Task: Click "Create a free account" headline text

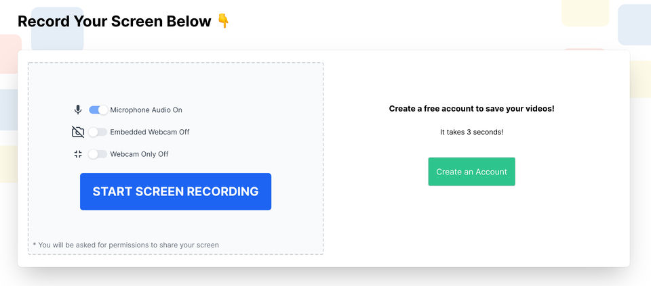Action: pos(471,108)
